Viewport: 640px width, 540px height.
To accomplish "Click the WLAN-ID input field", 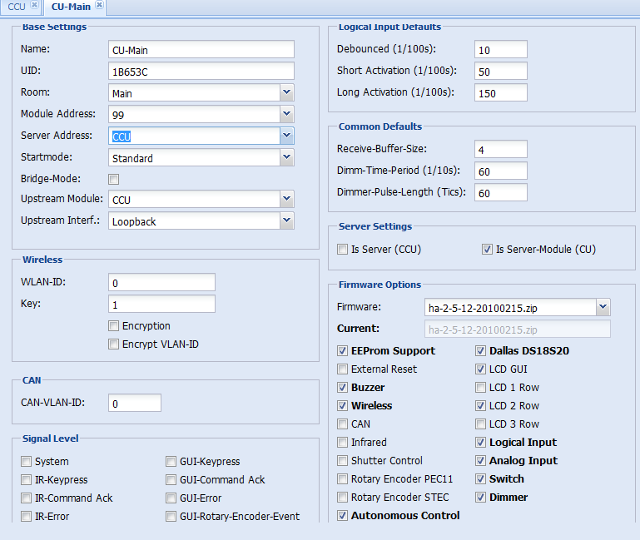I will (161, 282).
